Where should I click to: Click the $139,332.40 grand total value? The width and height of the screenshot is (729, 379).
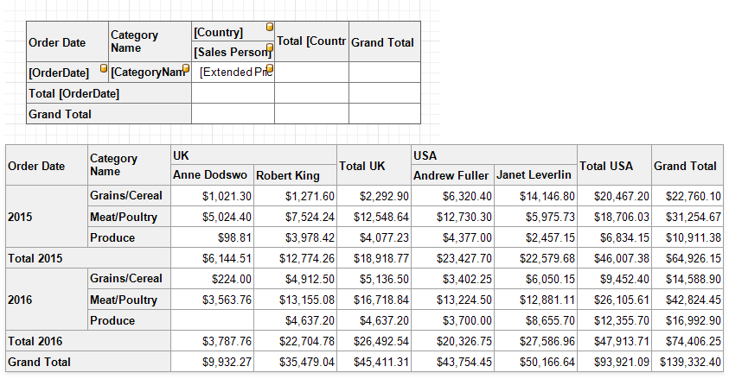click(689, 362)
